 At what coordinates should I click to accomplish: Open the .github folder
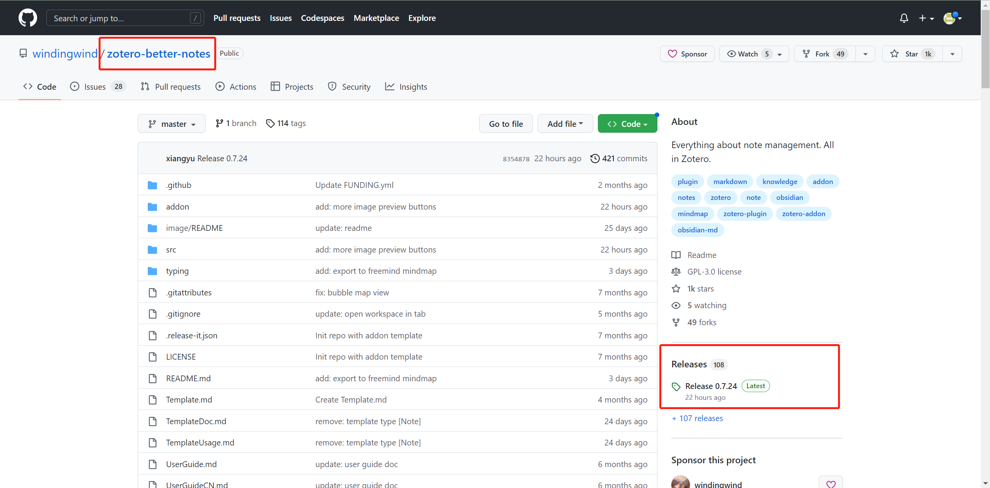(x=179, y=185)
